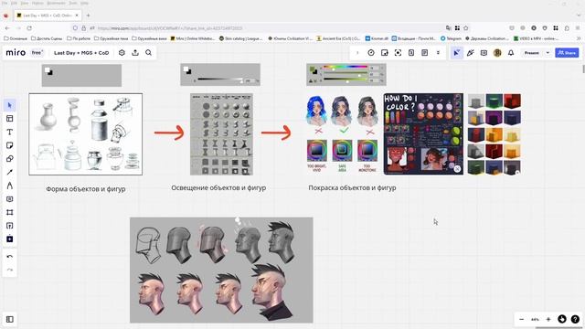The image size is (585, 329).
Task: Open the sticky note capture icon in toolbar
Action: click(x=384, y=53)
